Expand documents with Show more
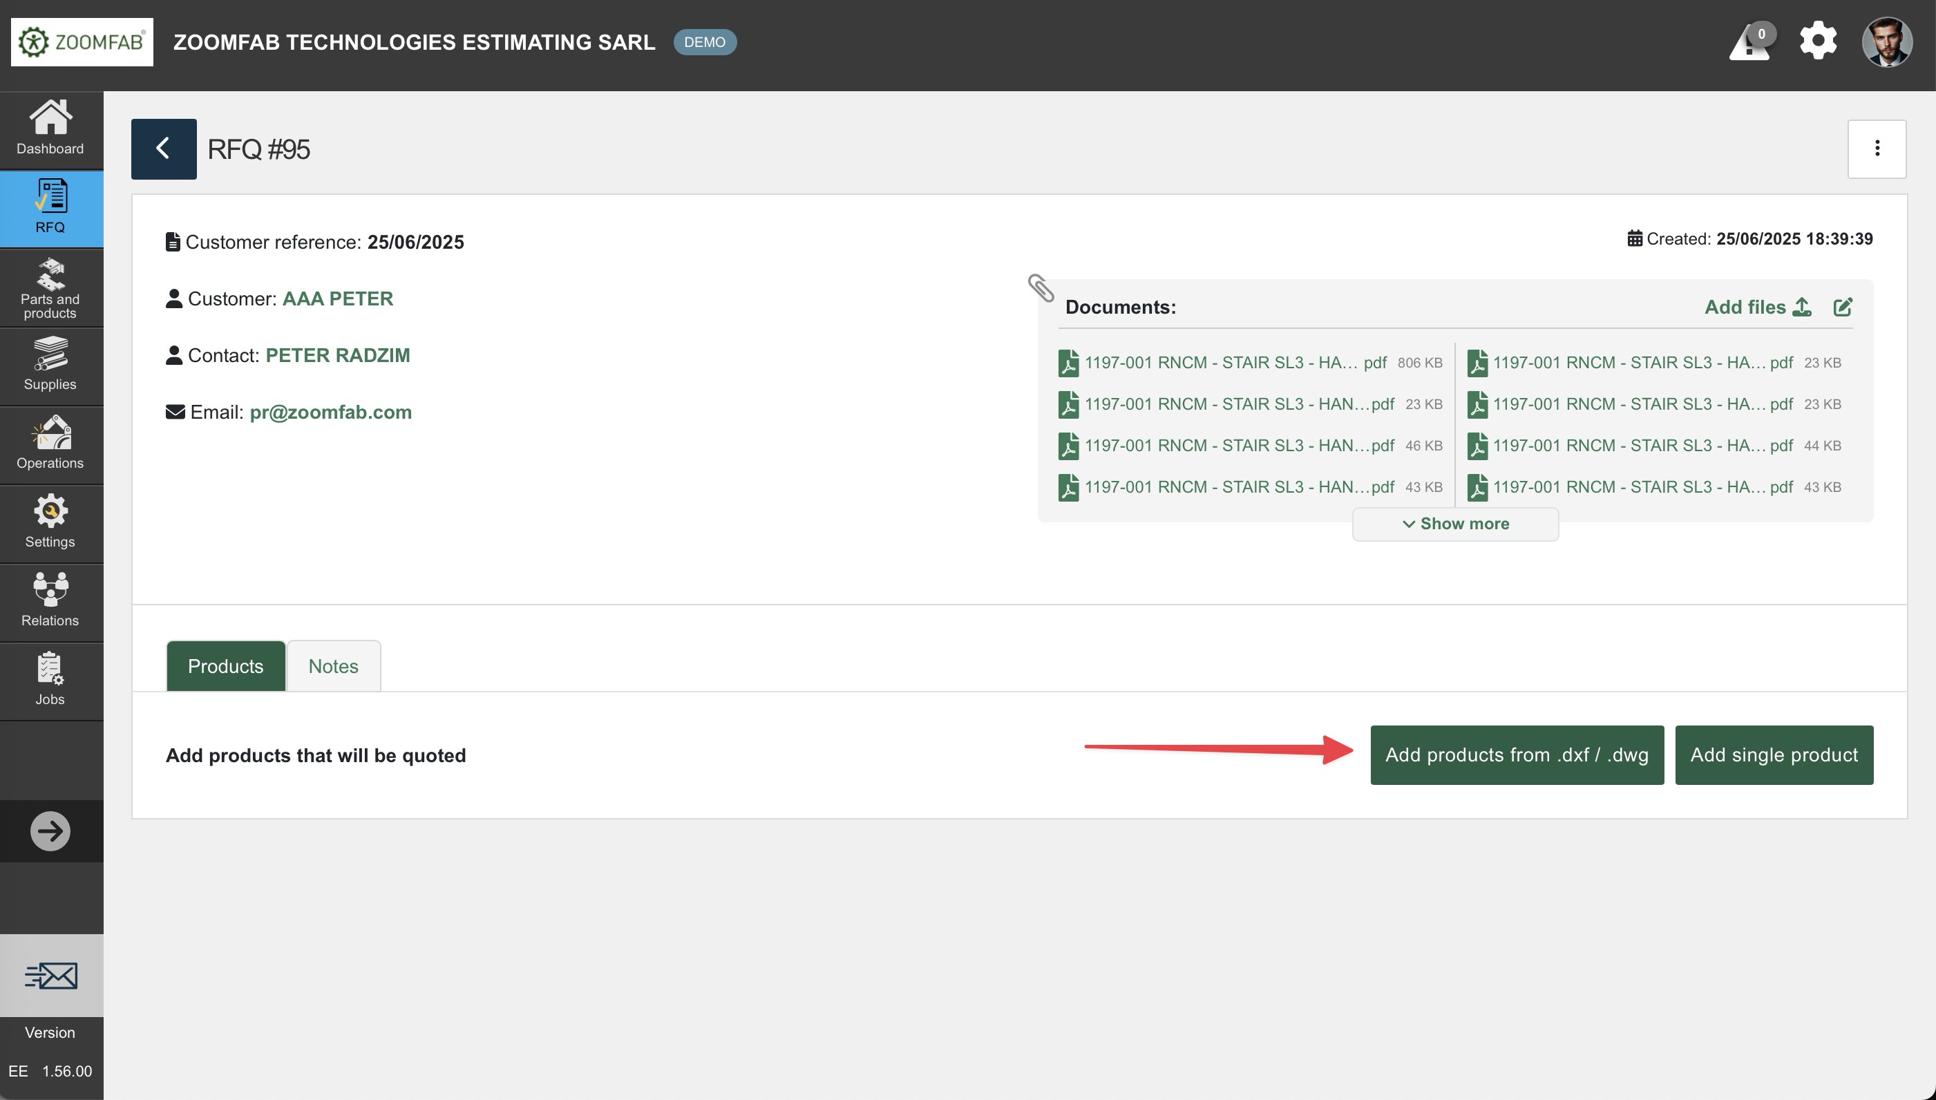 click(1455, 524)
